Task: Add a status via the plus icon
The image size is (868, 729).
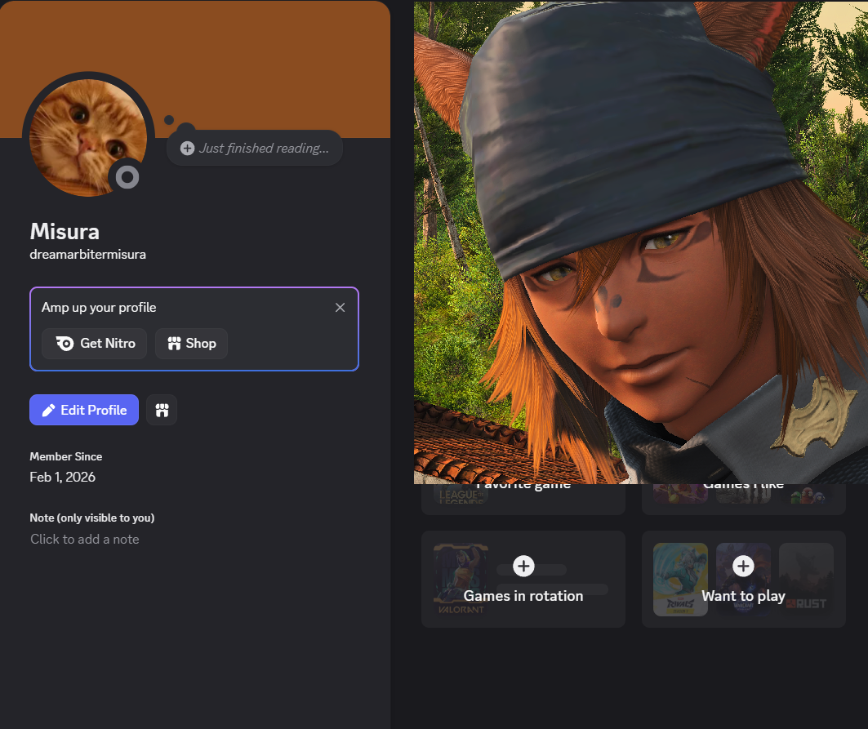Action: [188, 148]
